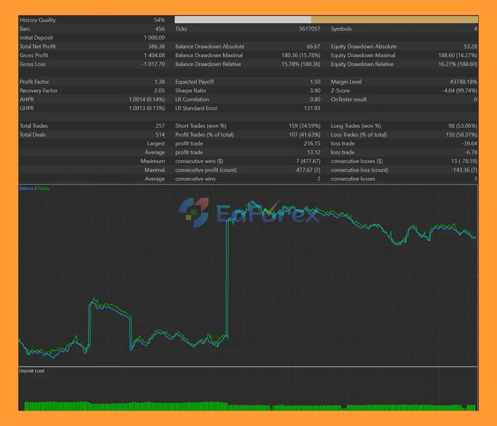Screen dimensions: 497x426
Task: Select the Profit Factor row
Action: [x=92, y=82]
